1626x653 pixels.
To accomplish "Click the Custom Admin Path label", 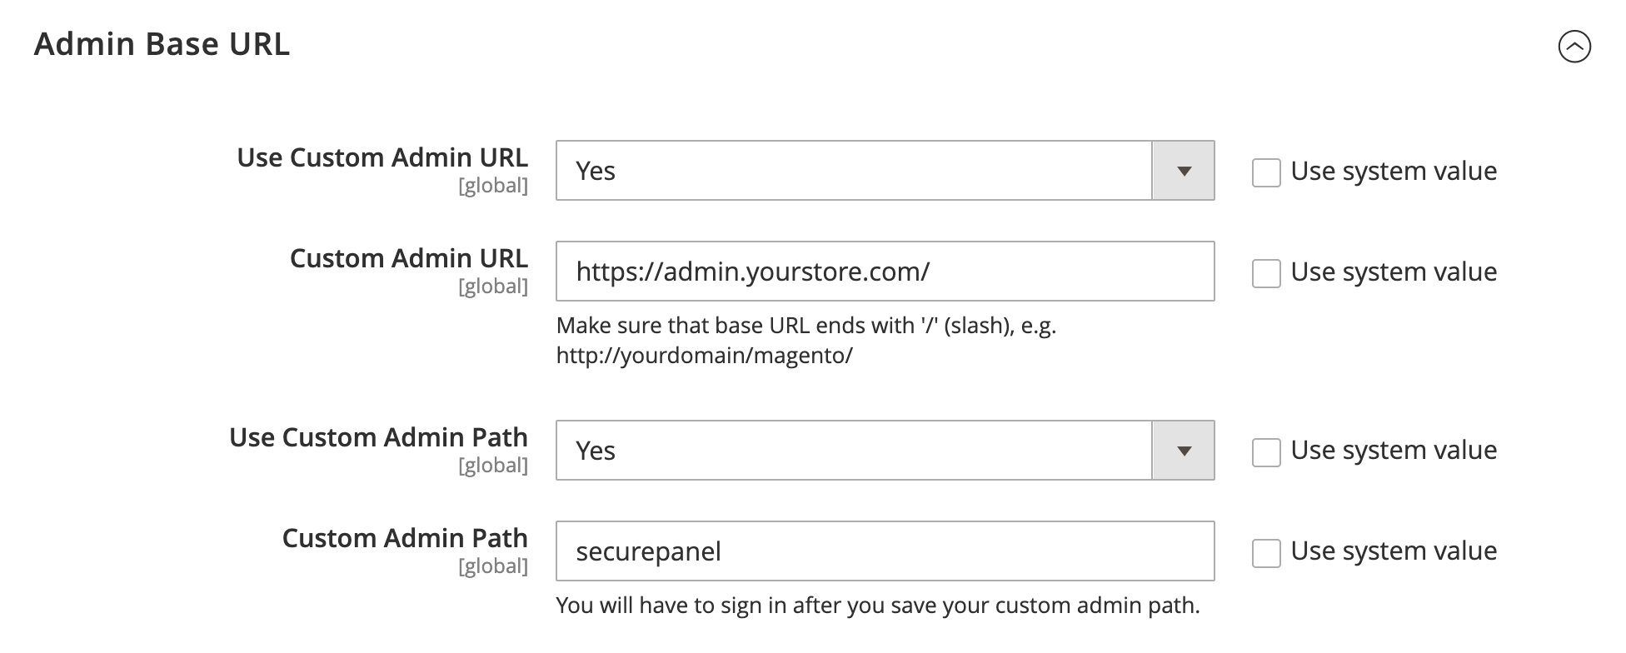I will tap(405, 538).
